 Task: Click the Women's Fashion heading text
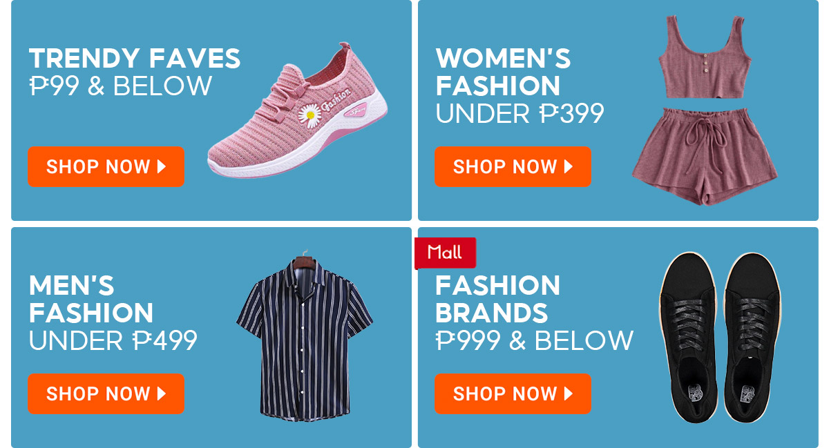click(x=503, y=72)
